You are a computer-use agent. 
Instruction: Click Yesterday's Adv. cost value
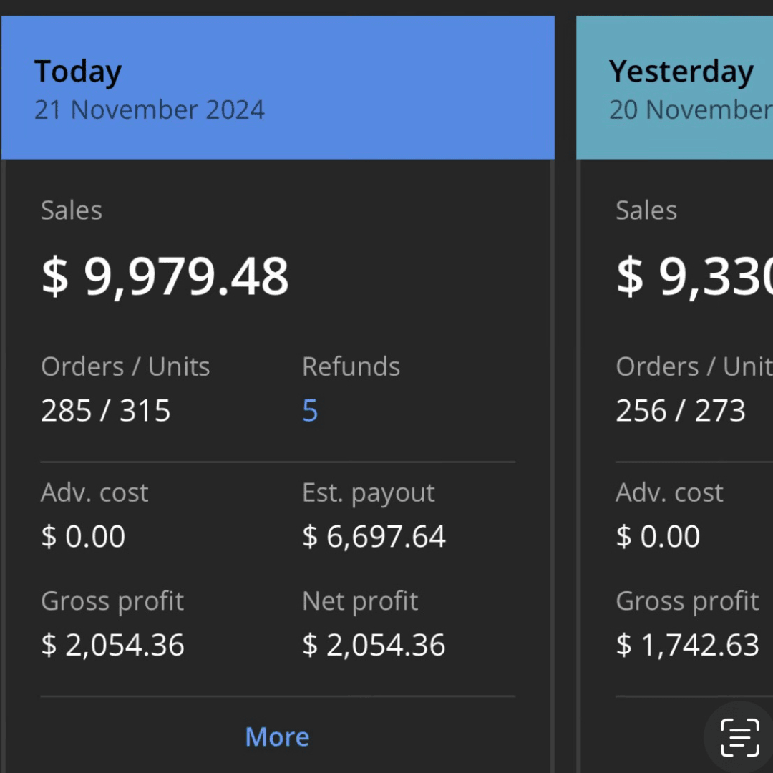click(x=658, y=537)
